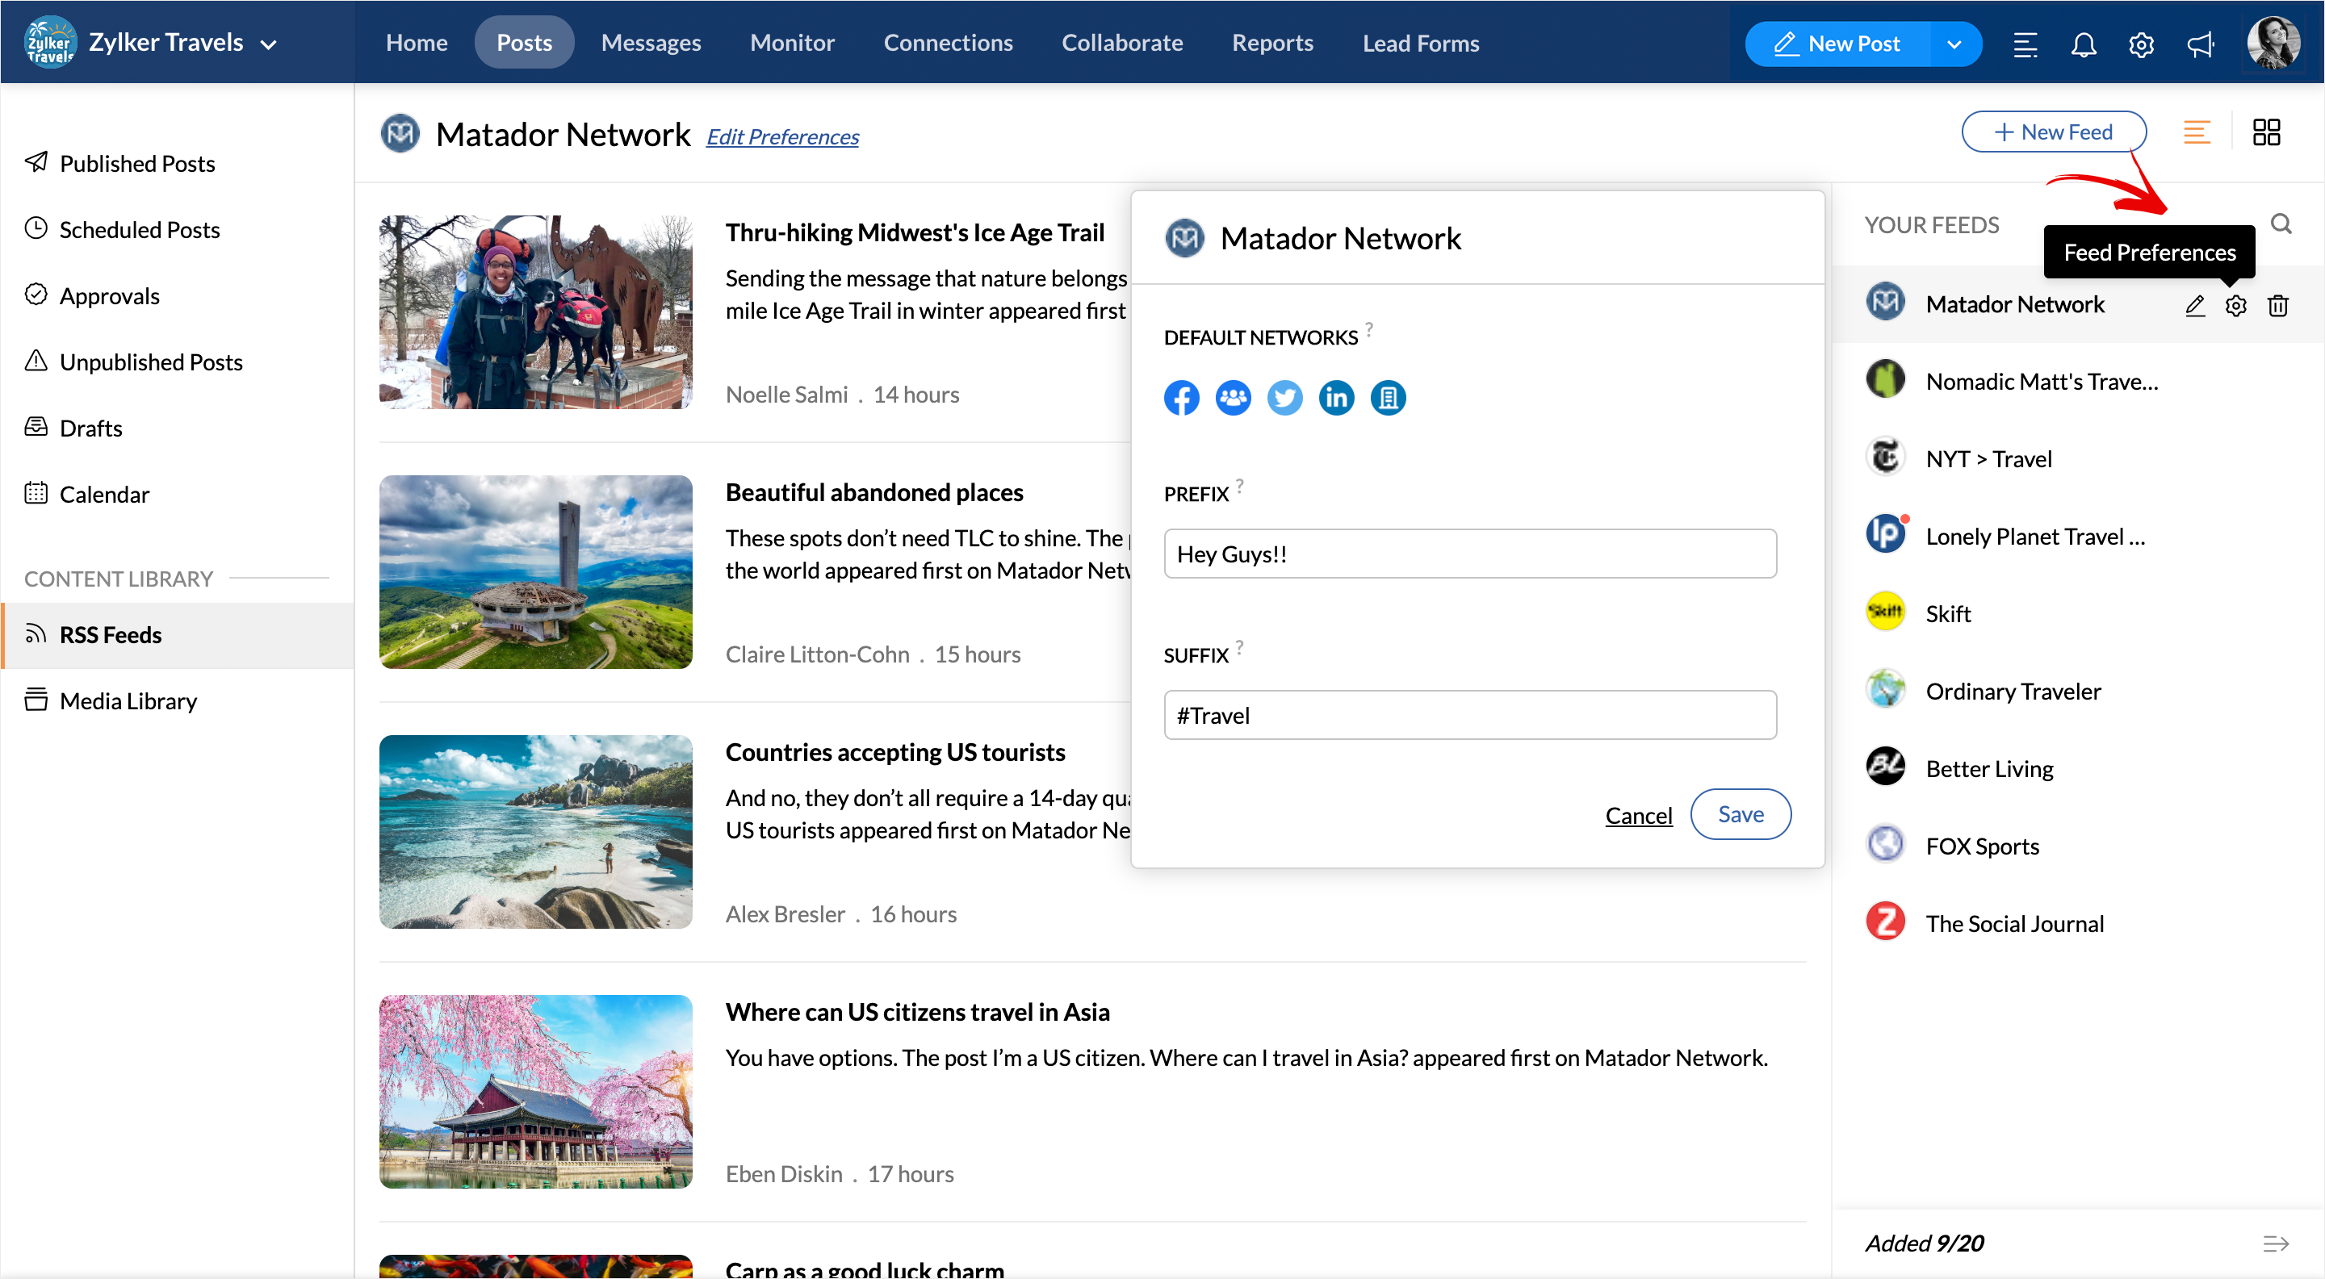Expand the New Post dropdown arrow

click(x=1954, y=44)
